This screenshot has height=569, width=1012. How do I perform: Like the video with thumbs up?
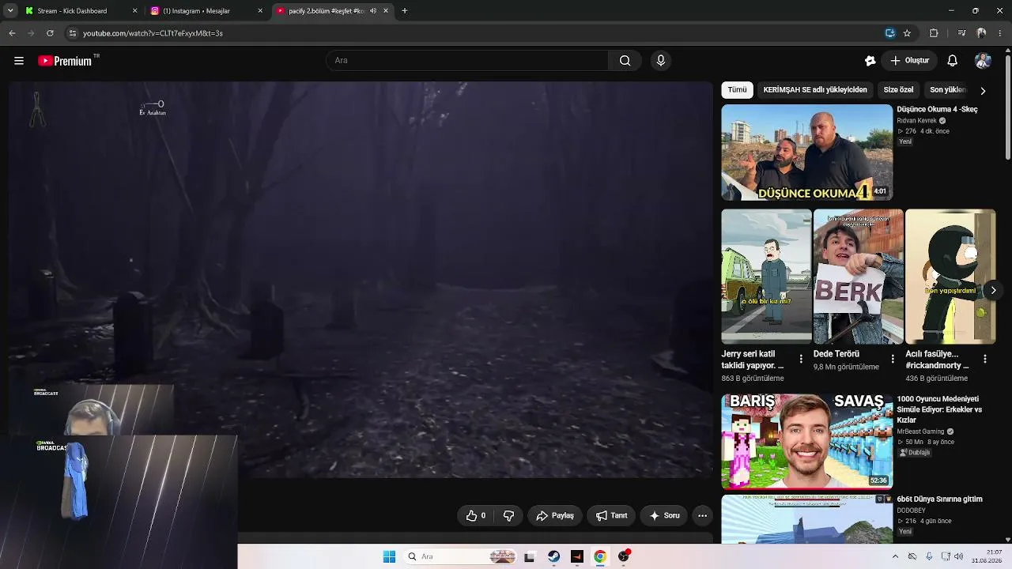[x=476, y=516]
